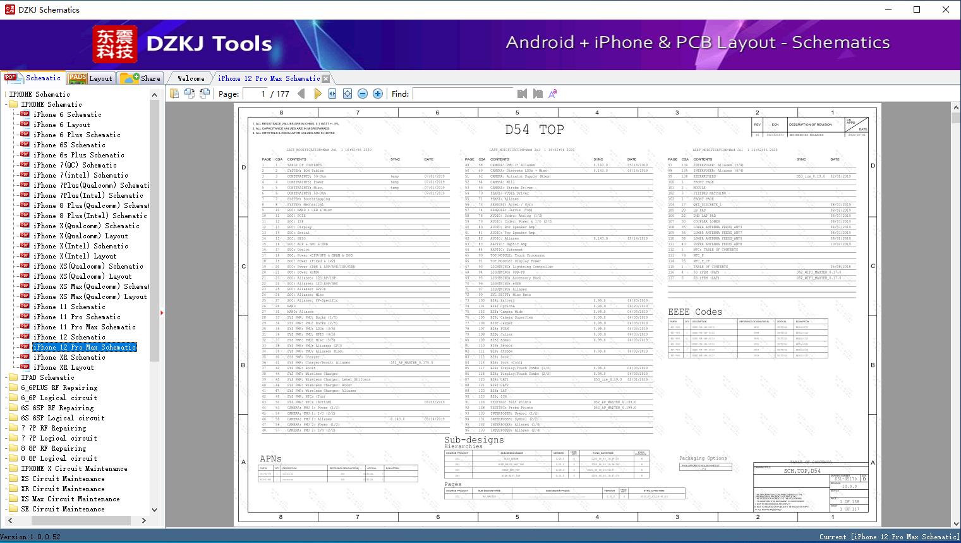Zoom out with the minus icon

tap(363, 94)
